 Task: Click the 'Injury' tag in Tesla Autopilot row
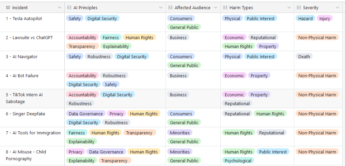325,18
